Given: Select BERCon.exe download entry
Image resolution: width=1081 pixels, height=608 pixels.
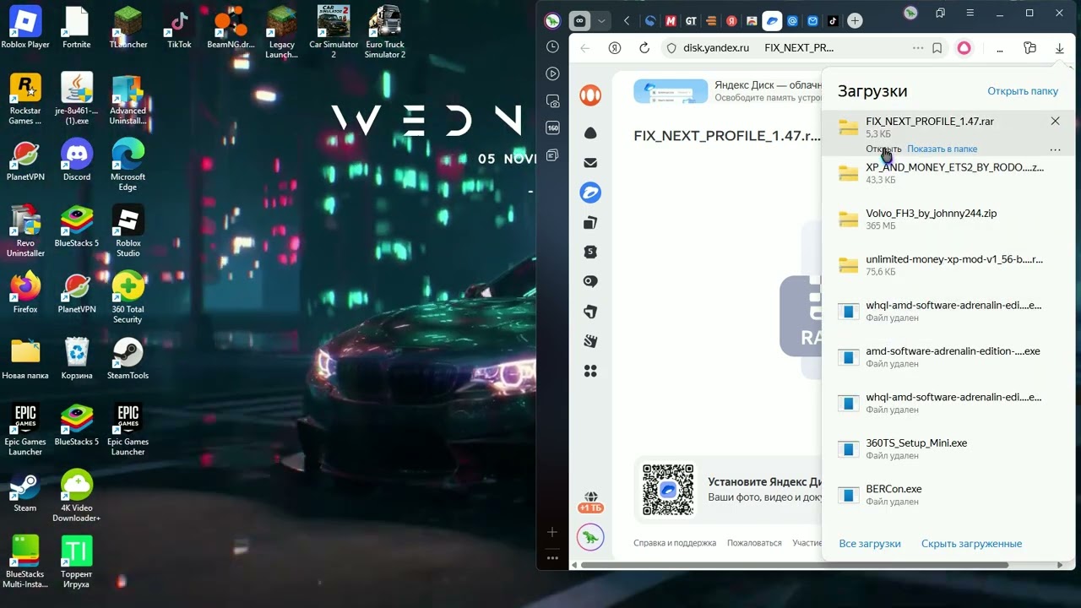Looking at the screenshot, I should (948, 495).
